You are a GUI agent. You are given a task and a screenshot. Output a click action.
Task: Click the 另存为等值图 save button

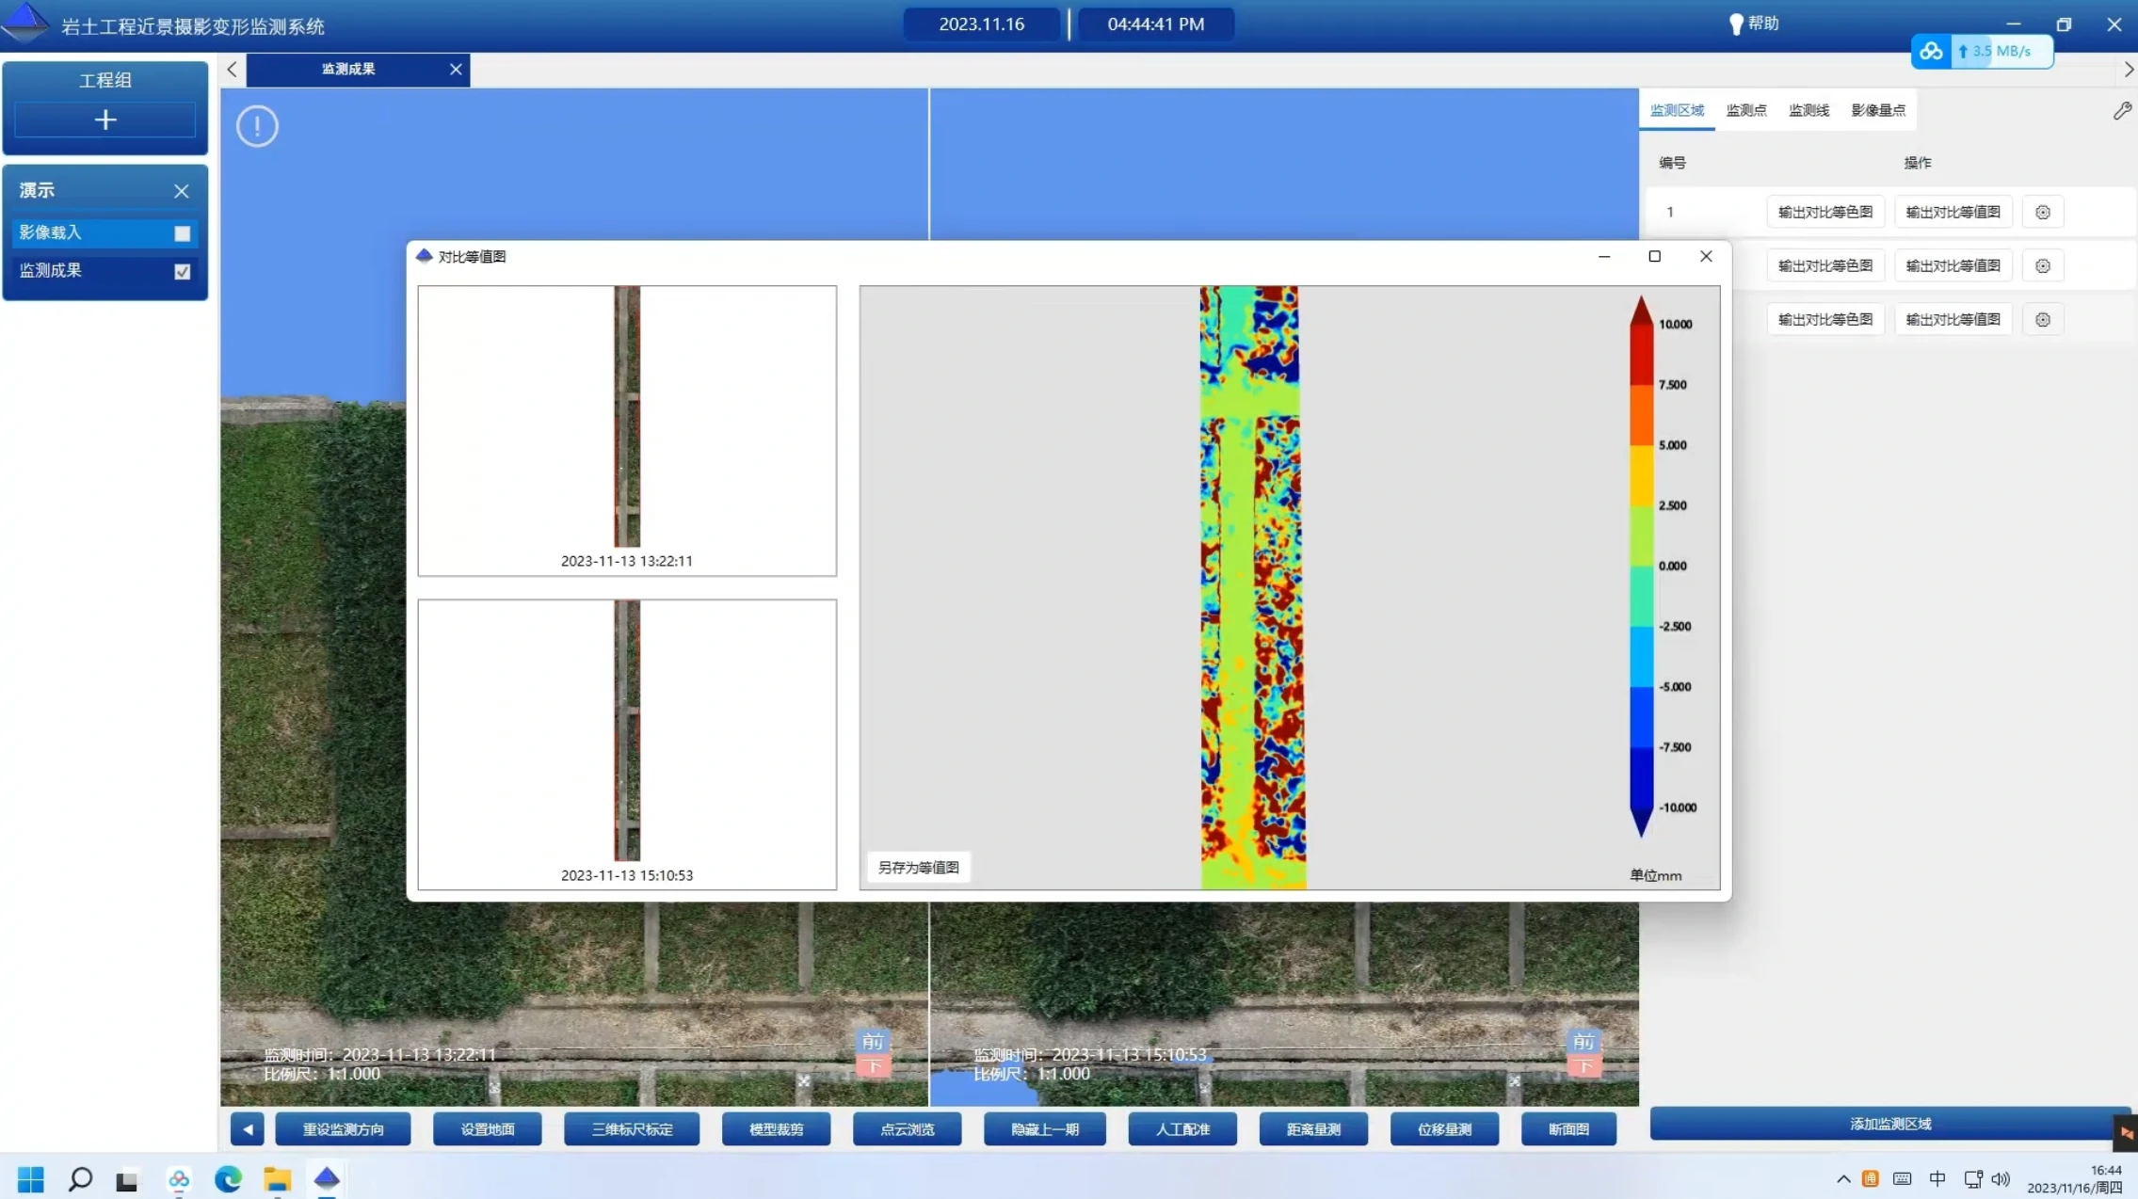[x=918, y=867]
